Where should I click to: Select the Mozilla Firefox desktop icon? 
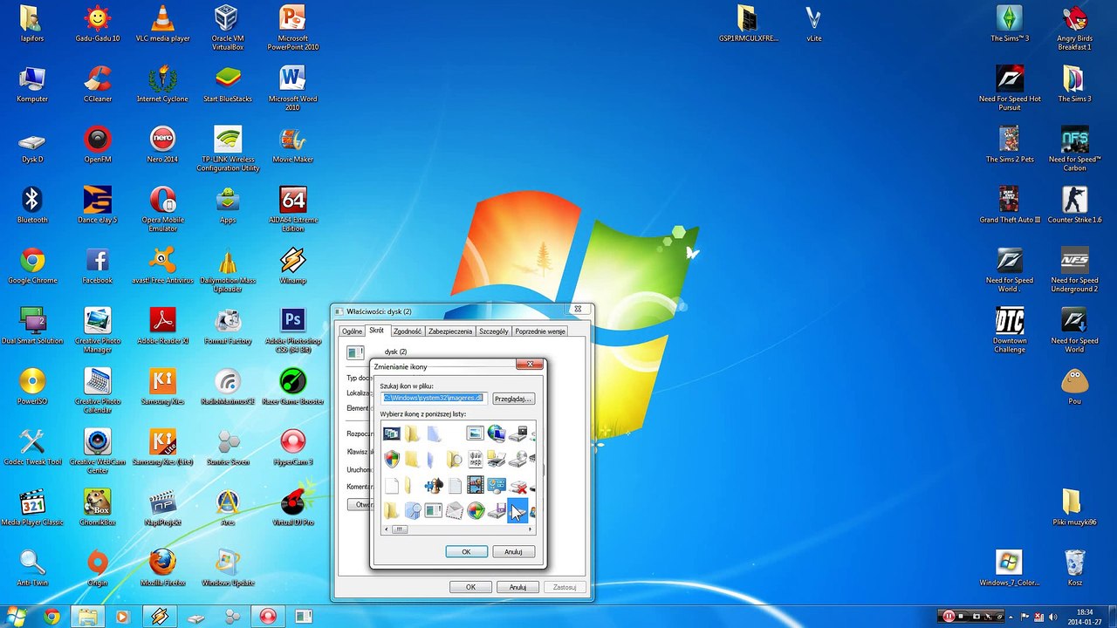pos(162,568)
